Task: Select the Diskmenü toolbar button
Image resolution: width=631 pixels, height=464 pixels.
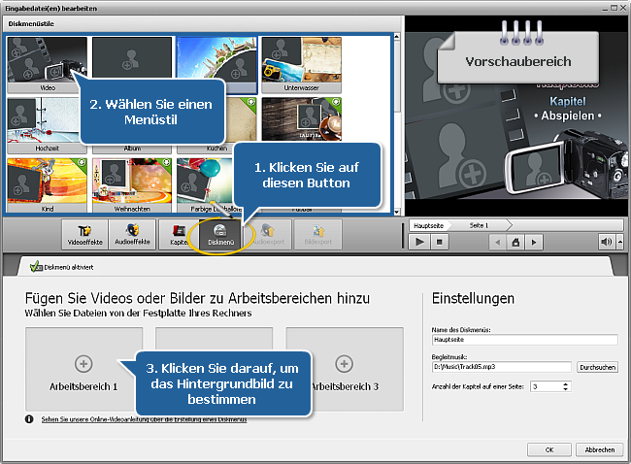Action: [x=221, y=233]
